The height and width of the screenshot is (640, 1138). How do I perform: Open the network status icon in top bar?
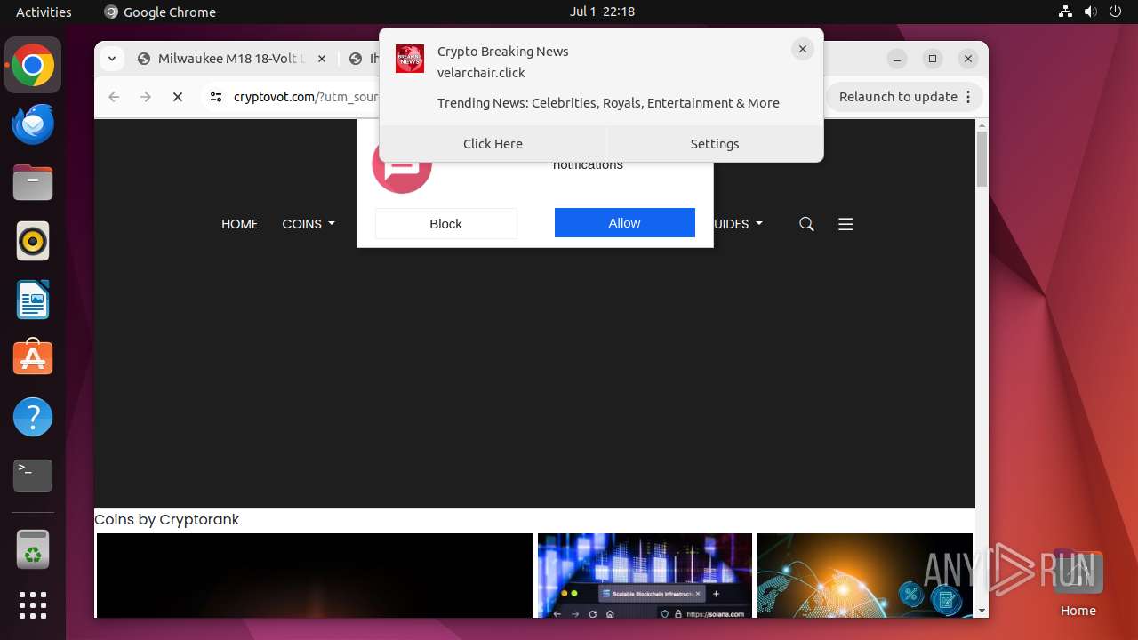click(x=1066, y=12)
